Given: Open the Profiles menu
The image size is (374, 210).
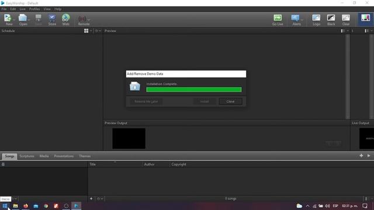Looking at the screenshot, I should (x=34, y=9).
